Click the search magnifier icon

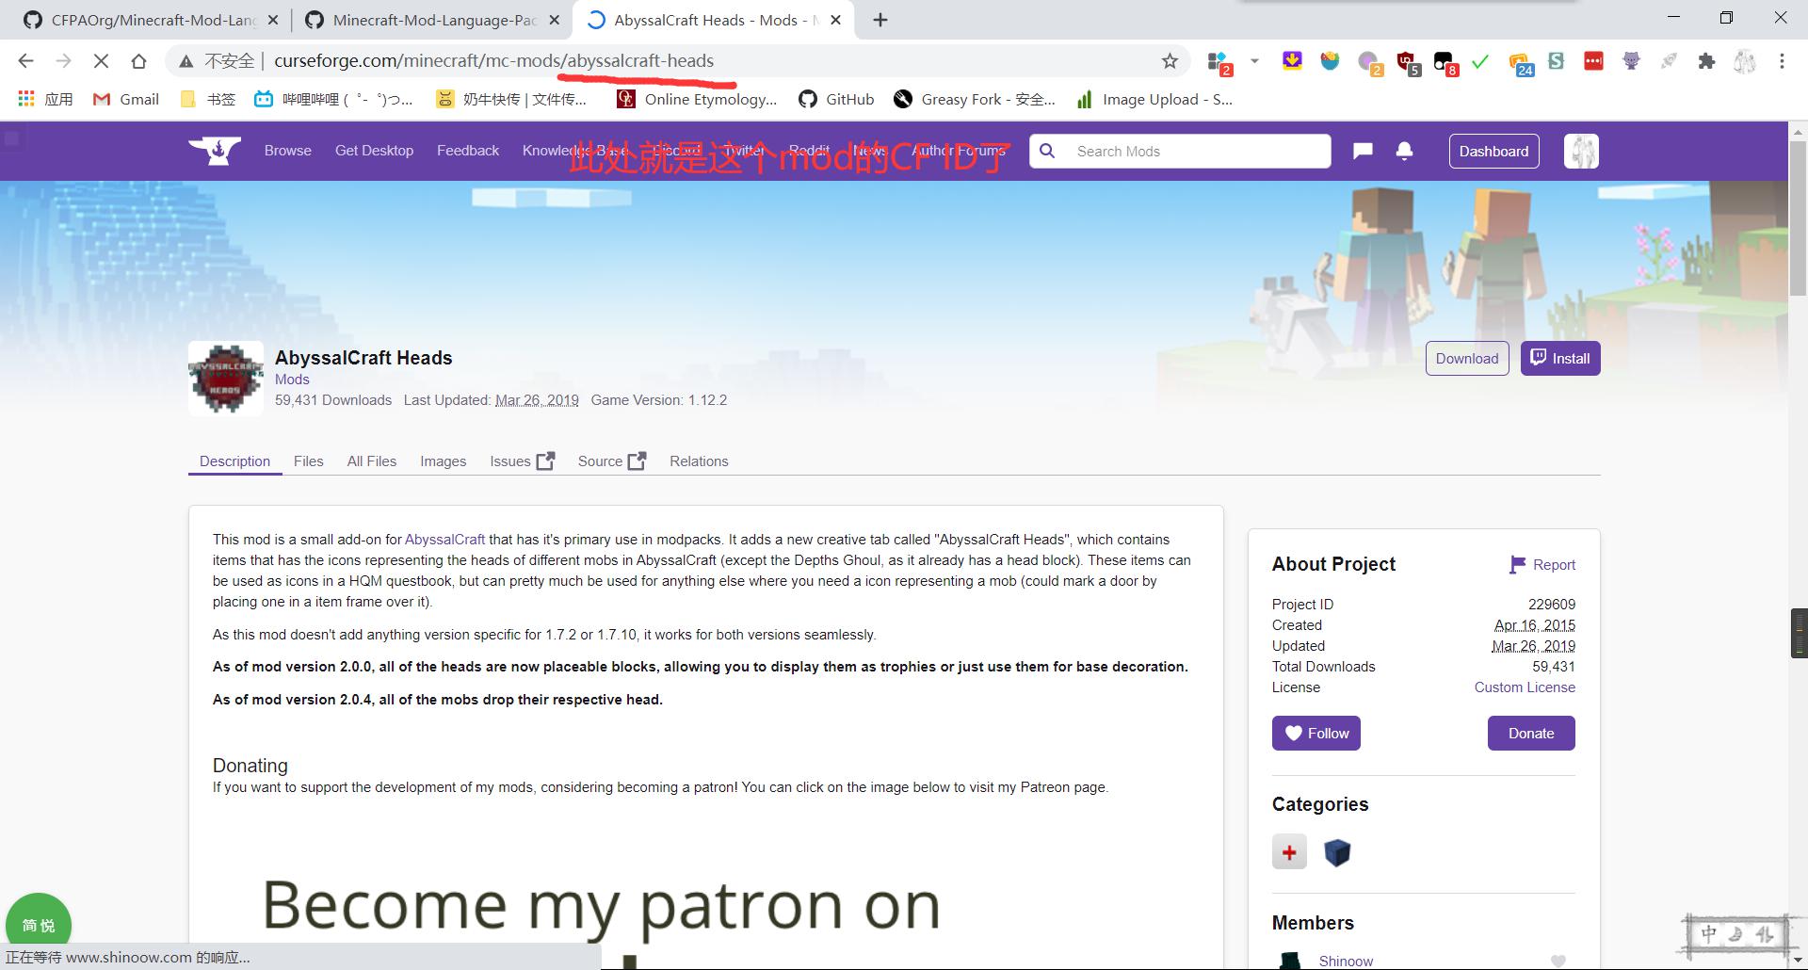(x=1047, y=151)
